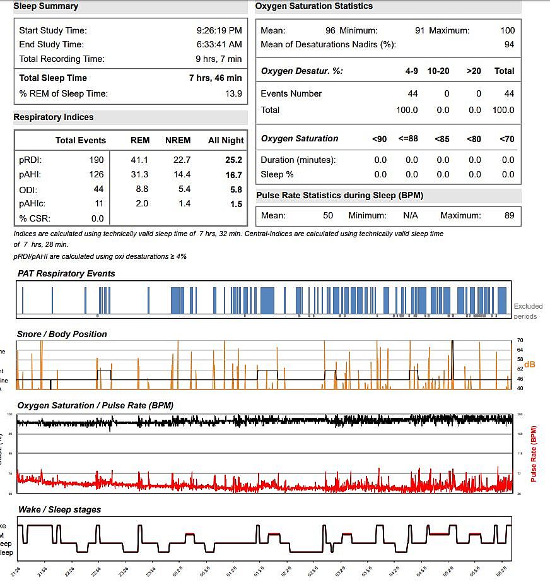The image size is (550, 587).
Task: Select the pAHI NREM value 14.4
Action: [182, 174]
